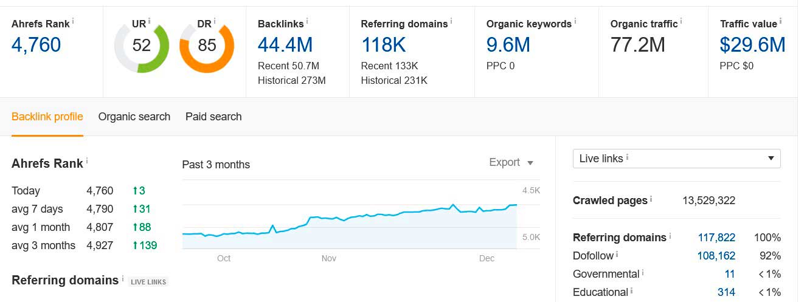Click the DR 85 gauge
This screenshot has width=807, height=302.
tap(207, 46)
